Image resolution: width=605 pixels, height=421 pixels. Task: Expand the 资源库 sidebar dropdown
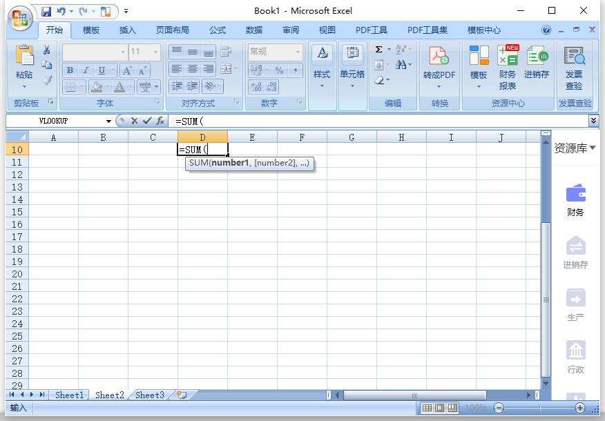tap(593, 148)
